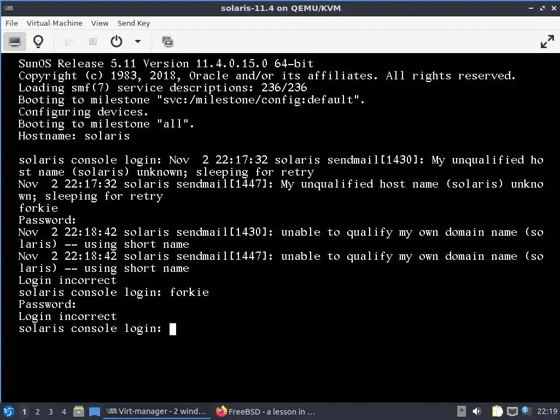Switch to workspace 1
560x420 pixels.
24,412
